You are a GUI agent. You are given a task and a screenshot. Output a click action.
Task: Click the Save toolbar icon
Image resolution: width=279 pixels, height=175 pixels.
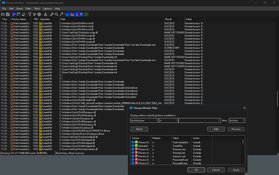(x=8, y=14)
